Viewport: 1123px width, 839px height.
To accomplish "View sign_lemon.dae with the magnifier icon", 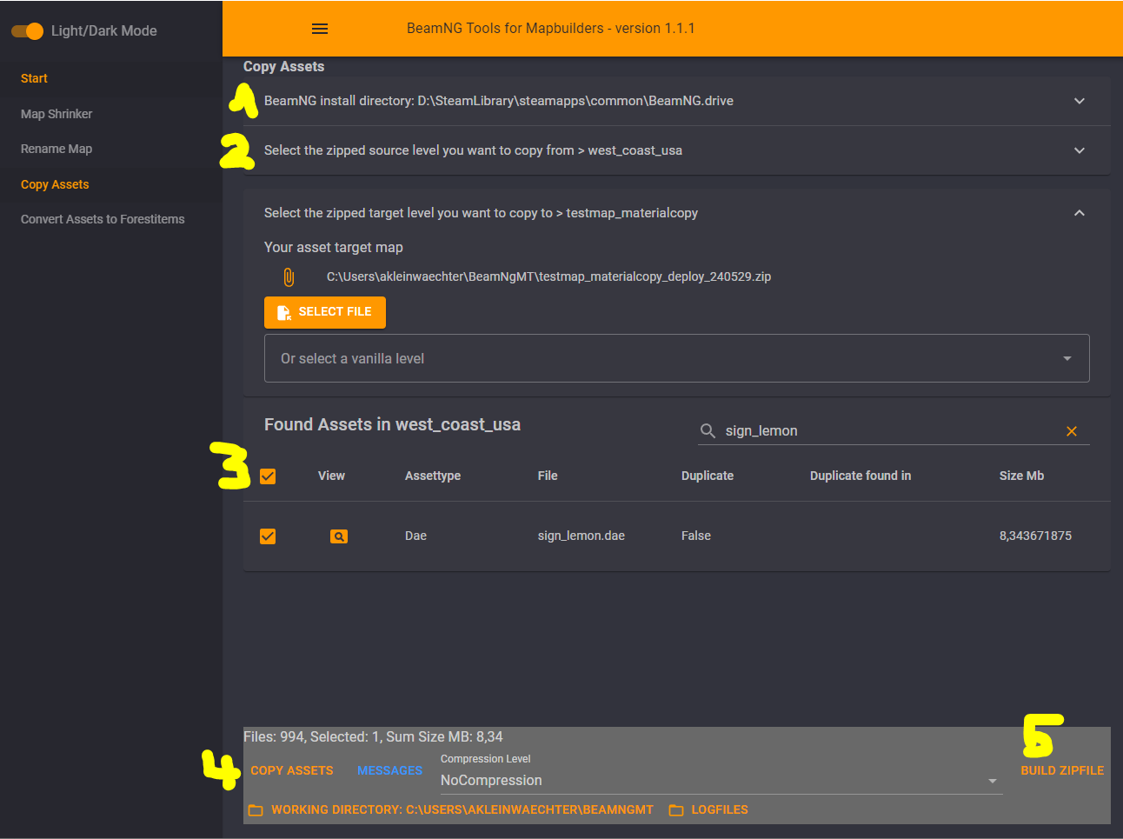I will tap(339, 536).
